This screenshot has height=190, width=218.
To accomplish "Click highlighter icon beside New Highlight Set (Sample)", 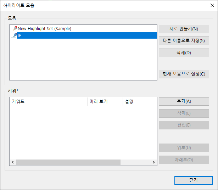I will pos(14,28).
